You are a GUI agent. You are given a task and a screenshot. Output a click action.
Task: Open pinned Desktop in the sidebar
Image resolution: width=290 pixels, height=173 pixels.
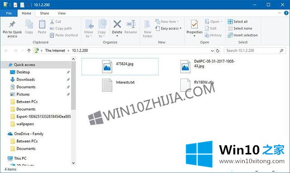coord(23,72)
